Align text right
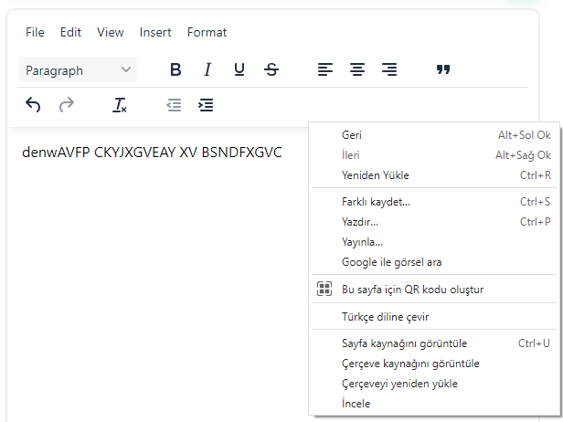563x422 pixels. (x=389, y=69)
